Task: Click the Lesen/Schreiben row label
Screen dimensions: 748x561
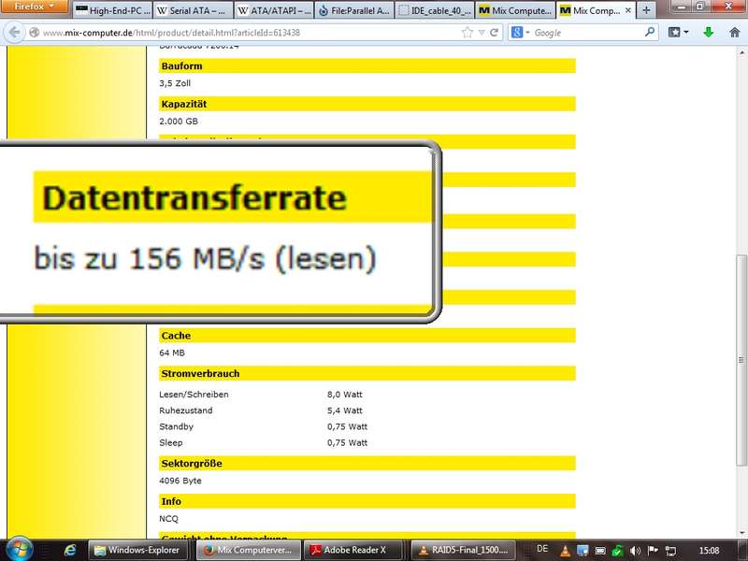Action: click(194, 394)
